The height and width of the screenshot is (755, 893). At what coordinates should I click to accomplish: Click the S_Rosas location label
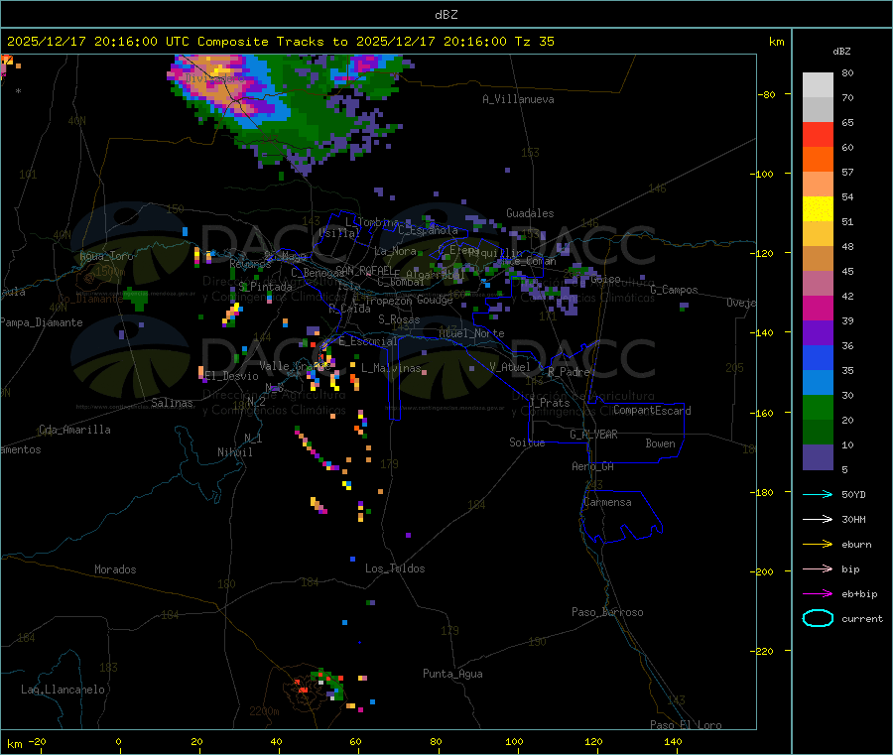tap(399, 319)
